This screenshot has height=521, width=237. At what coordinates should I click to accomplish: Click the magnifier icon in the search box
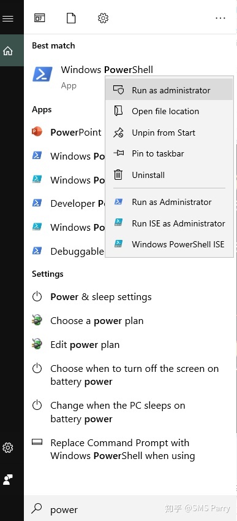37,507
